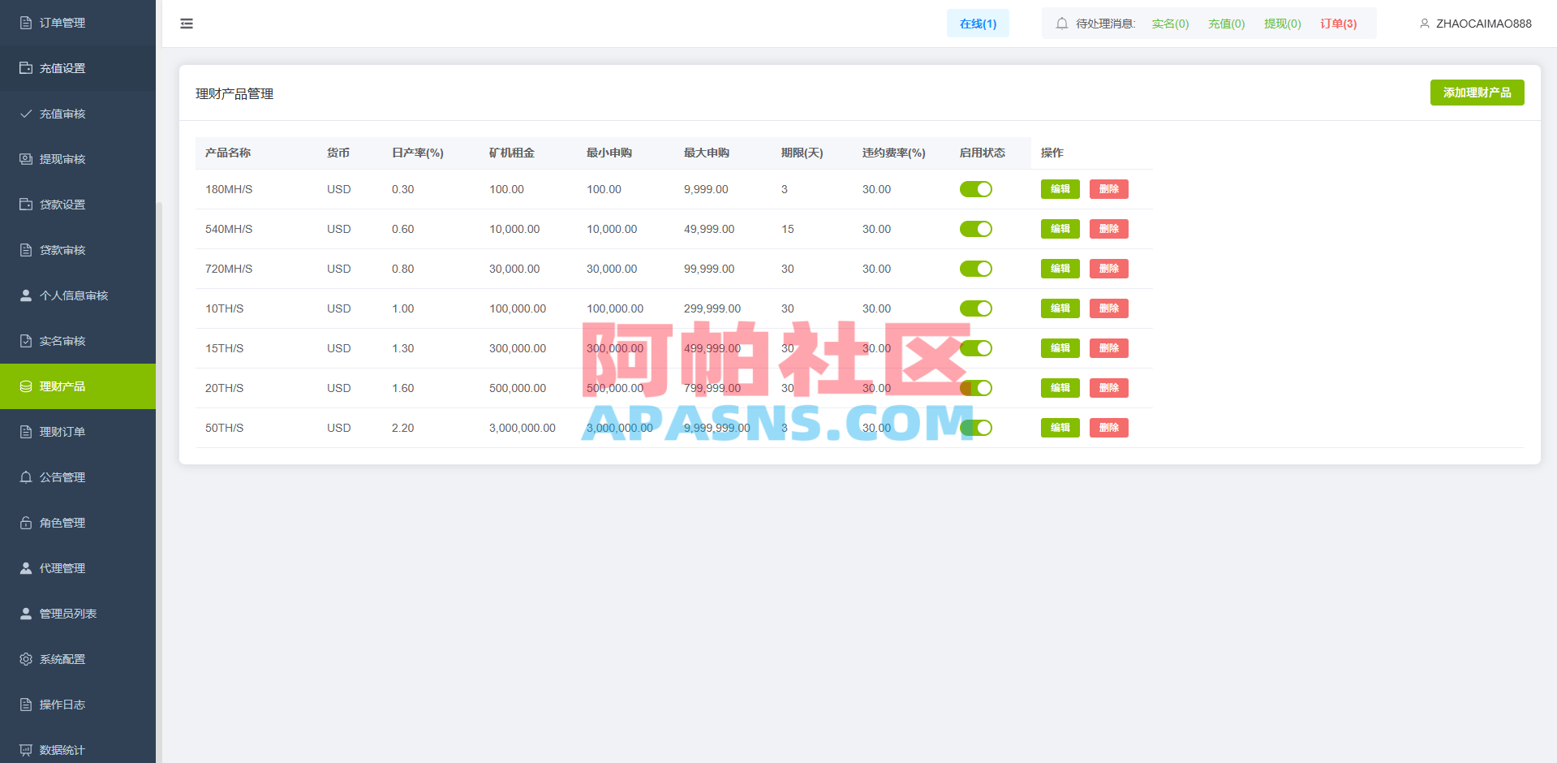The height and width of the screenshot is (763, 1557).
Task: Click the 贷款审核 document icon
Action: 26,250
